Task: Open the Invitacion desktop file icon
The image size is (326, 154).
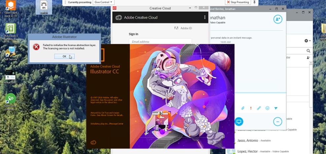Action: 10,77
